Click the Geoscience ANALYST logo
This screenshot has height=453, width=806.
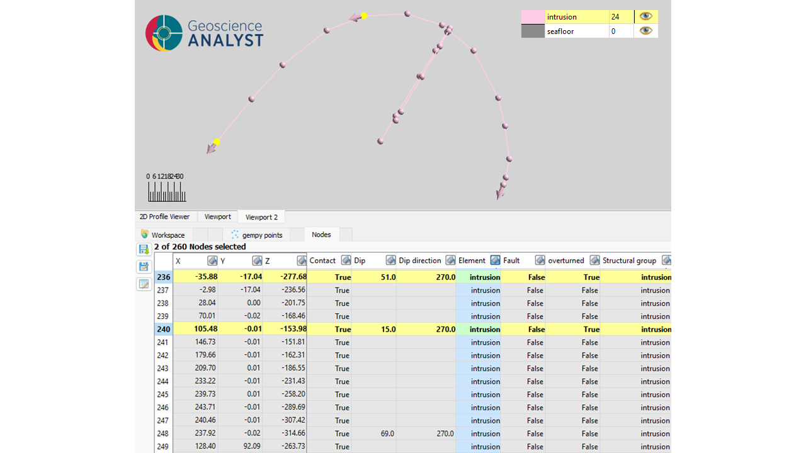(x=204, y=33)
